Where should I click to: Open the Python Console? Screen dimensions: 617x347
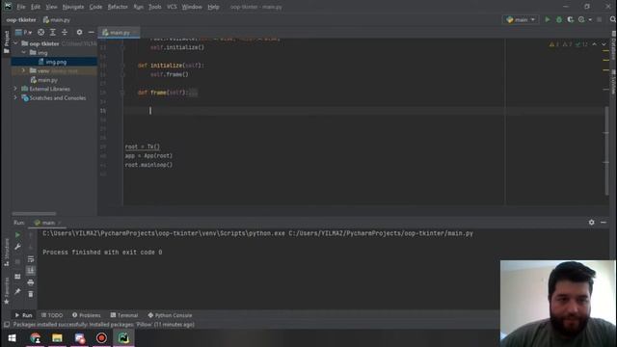click(x=170, y=315)
